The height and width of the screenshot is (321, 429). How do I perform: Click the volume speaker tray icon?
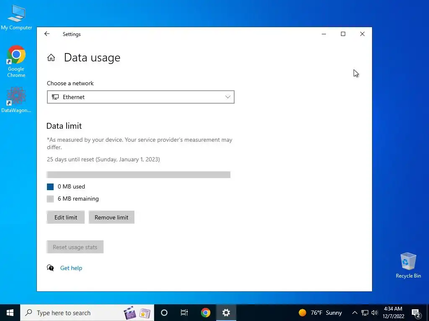pos(375,313)
